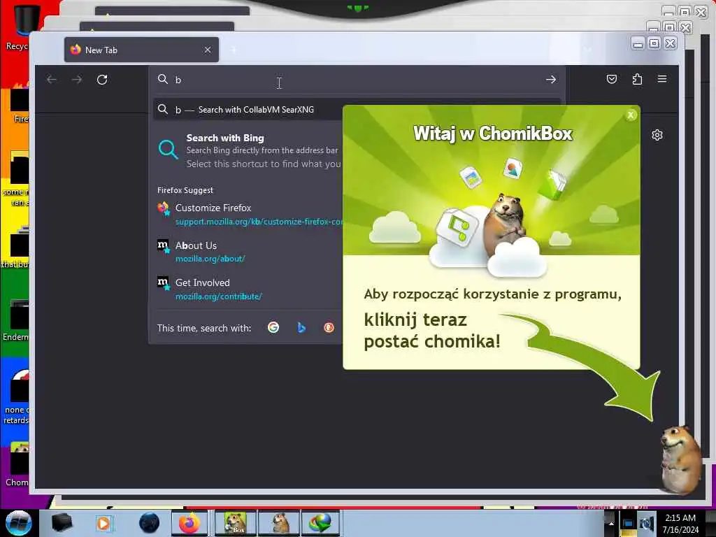Open New Tab settings gear icon
The image size is (716, 537).
657,135
